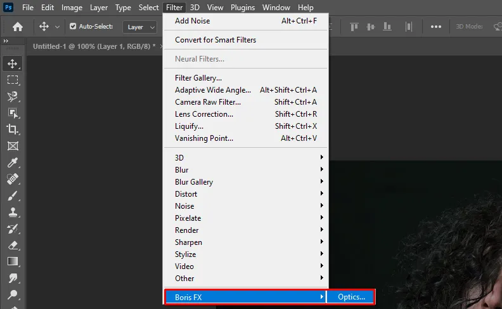Select the Brush tool
This screenshot has height=309, width=502.
[12, 195]
